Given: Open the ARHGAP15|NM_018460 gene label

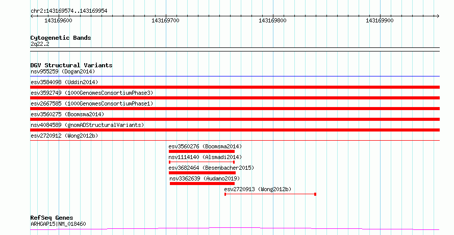Looking at the screenshot, I should click(x=58, y=224).
